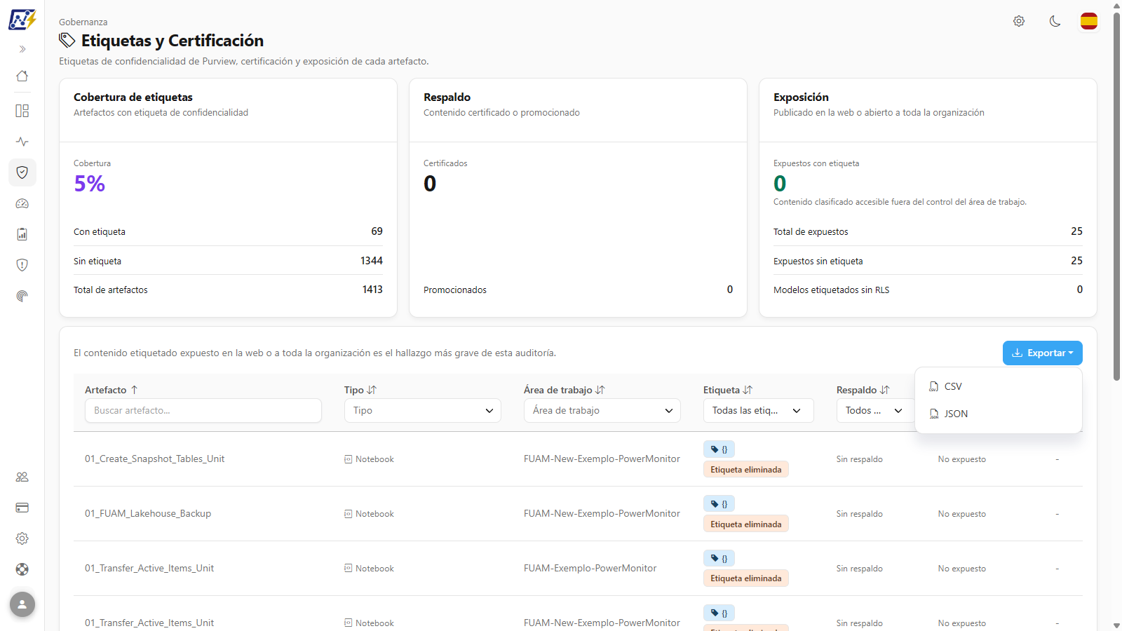Choose JSON from the export menu
Viewport: 1122px width, 631px height.
tap(999, 414)
